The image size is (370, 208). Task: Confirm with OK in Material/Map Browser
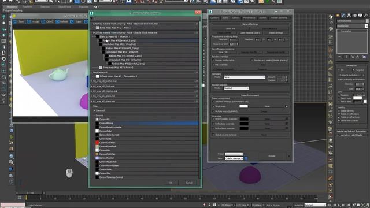[x=171, y=183]
